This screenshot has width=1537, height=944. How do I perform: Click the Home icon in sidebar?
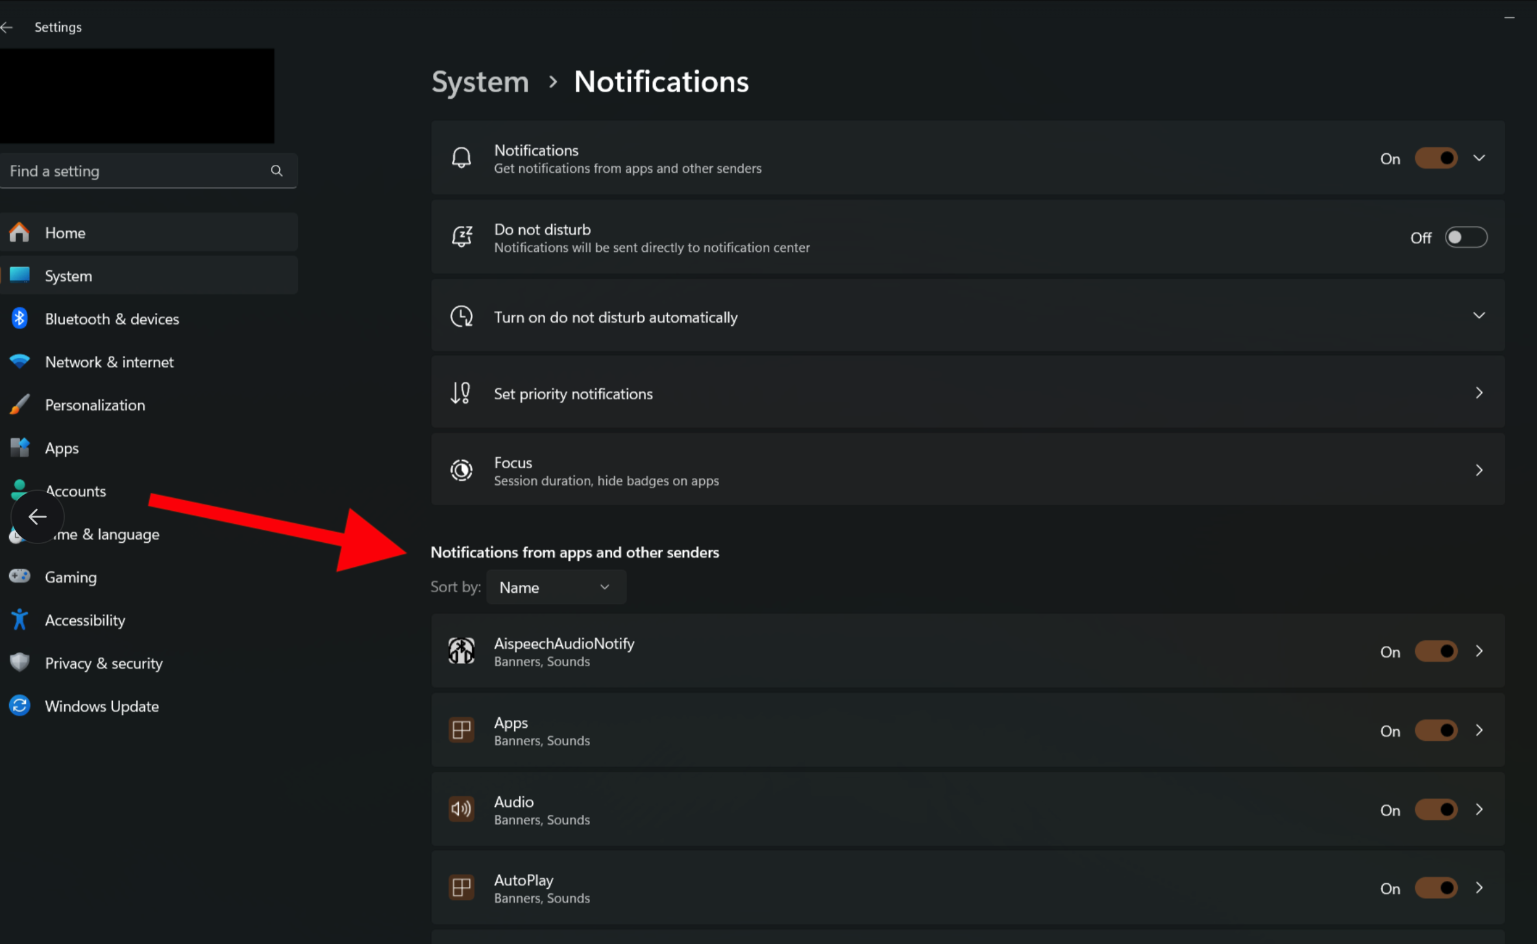(x=19, y=232)
